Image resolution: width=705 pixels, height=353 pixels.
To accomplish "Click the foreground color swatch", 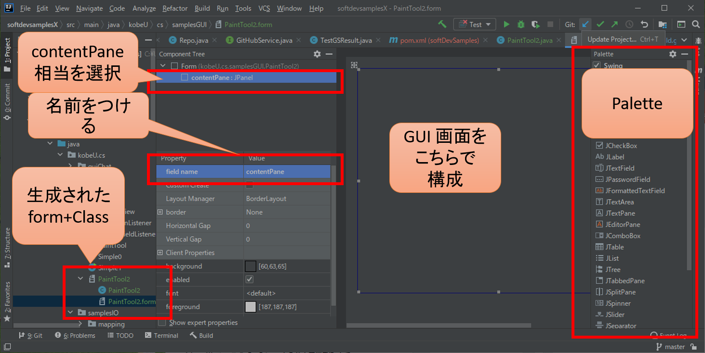I will click(251, 306).
